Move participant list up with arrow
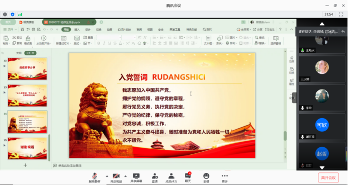Screen dimensions: 348x185 click(x=322, y=24)
